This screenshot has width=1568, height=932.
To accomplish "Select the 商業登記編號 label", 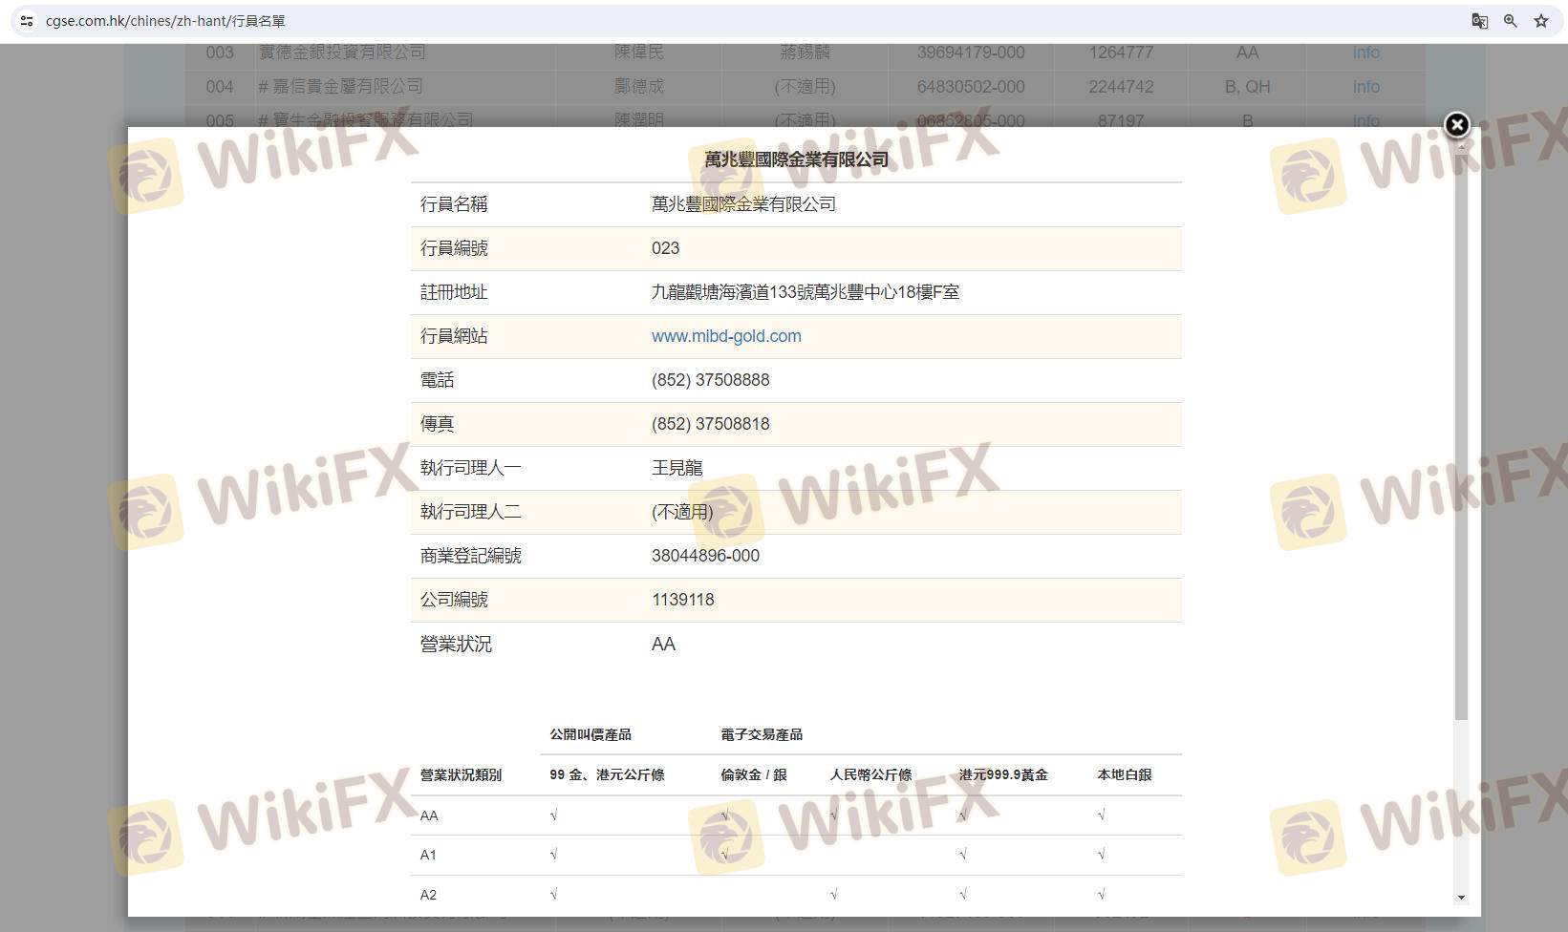I will [x=471, y=556].
